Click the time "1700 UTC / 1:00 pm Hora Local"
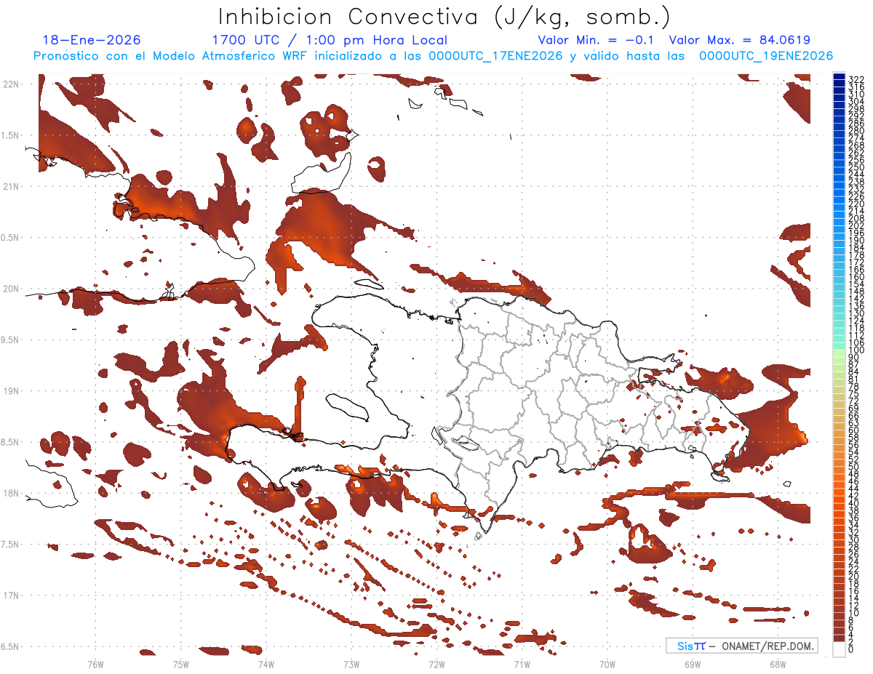Viewport: 873px width, 674px height. coord(330,40)
